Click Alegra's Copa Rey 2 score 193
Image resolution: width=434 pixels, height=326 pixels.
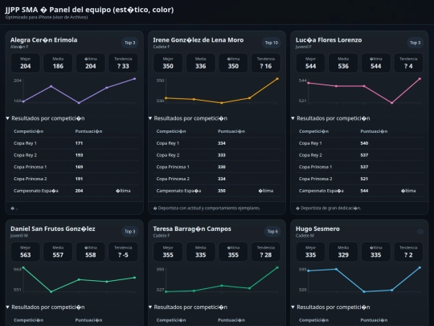[79, 155]
